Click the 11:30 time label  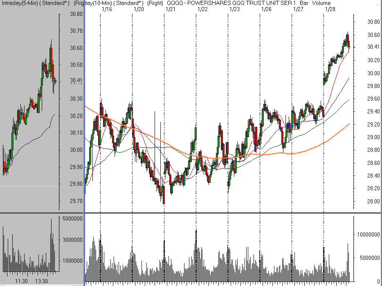pyautogui.click(x=21, y=281)
